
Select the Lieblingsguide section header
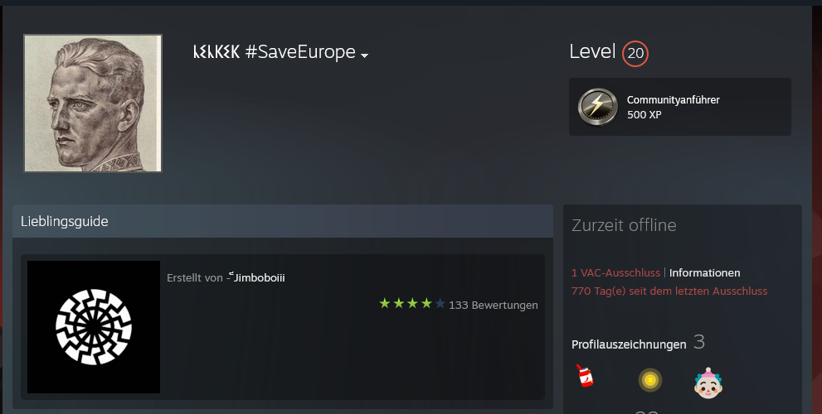[x=283, y=221]
